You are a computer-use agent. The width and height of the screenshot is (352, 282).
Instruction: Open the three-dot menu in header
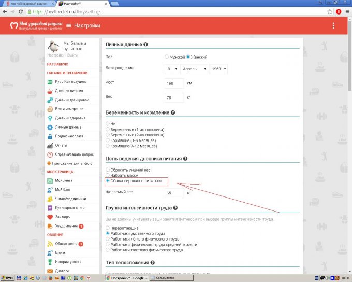point(333,25)
